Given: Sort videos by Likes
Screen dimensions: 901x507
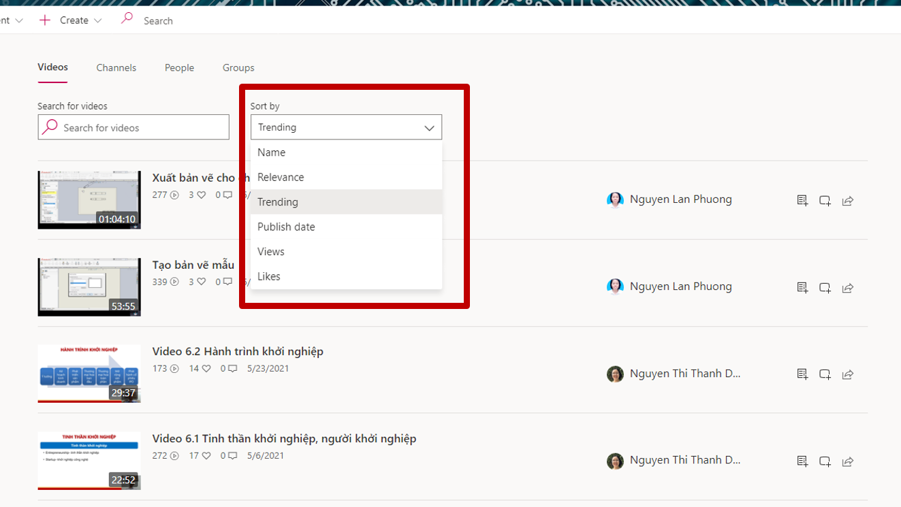Looking at the screenshot, I should click(x=269, y=276).
